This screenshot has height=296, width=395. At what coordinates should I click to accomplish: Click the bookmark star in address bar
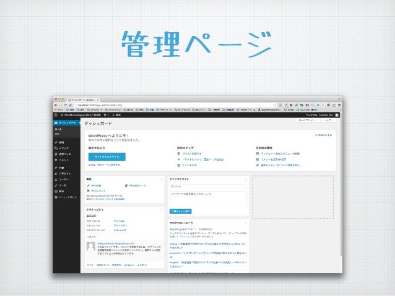(275, 105)
